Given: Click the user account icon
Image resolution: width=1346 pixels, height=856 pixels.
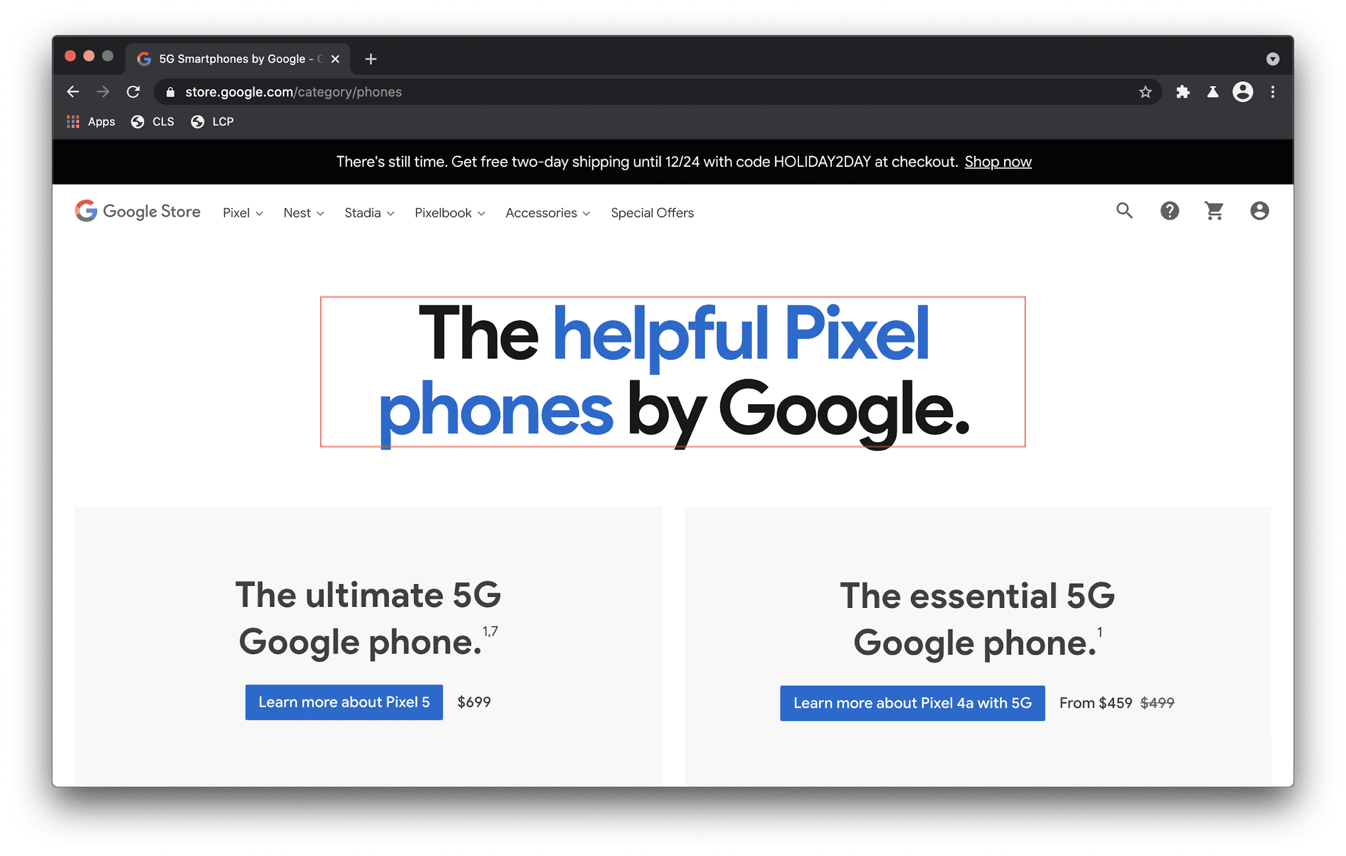Looking at the screenshot, I should pyautogui.click(x=1260, y=211).
